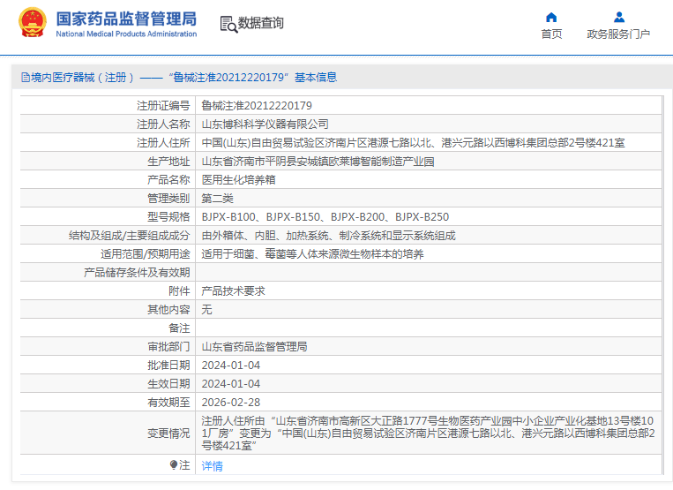Select registration number 鲁械注准20212220179 value
The width and height of the screenshot is (673, 490).
257,106
